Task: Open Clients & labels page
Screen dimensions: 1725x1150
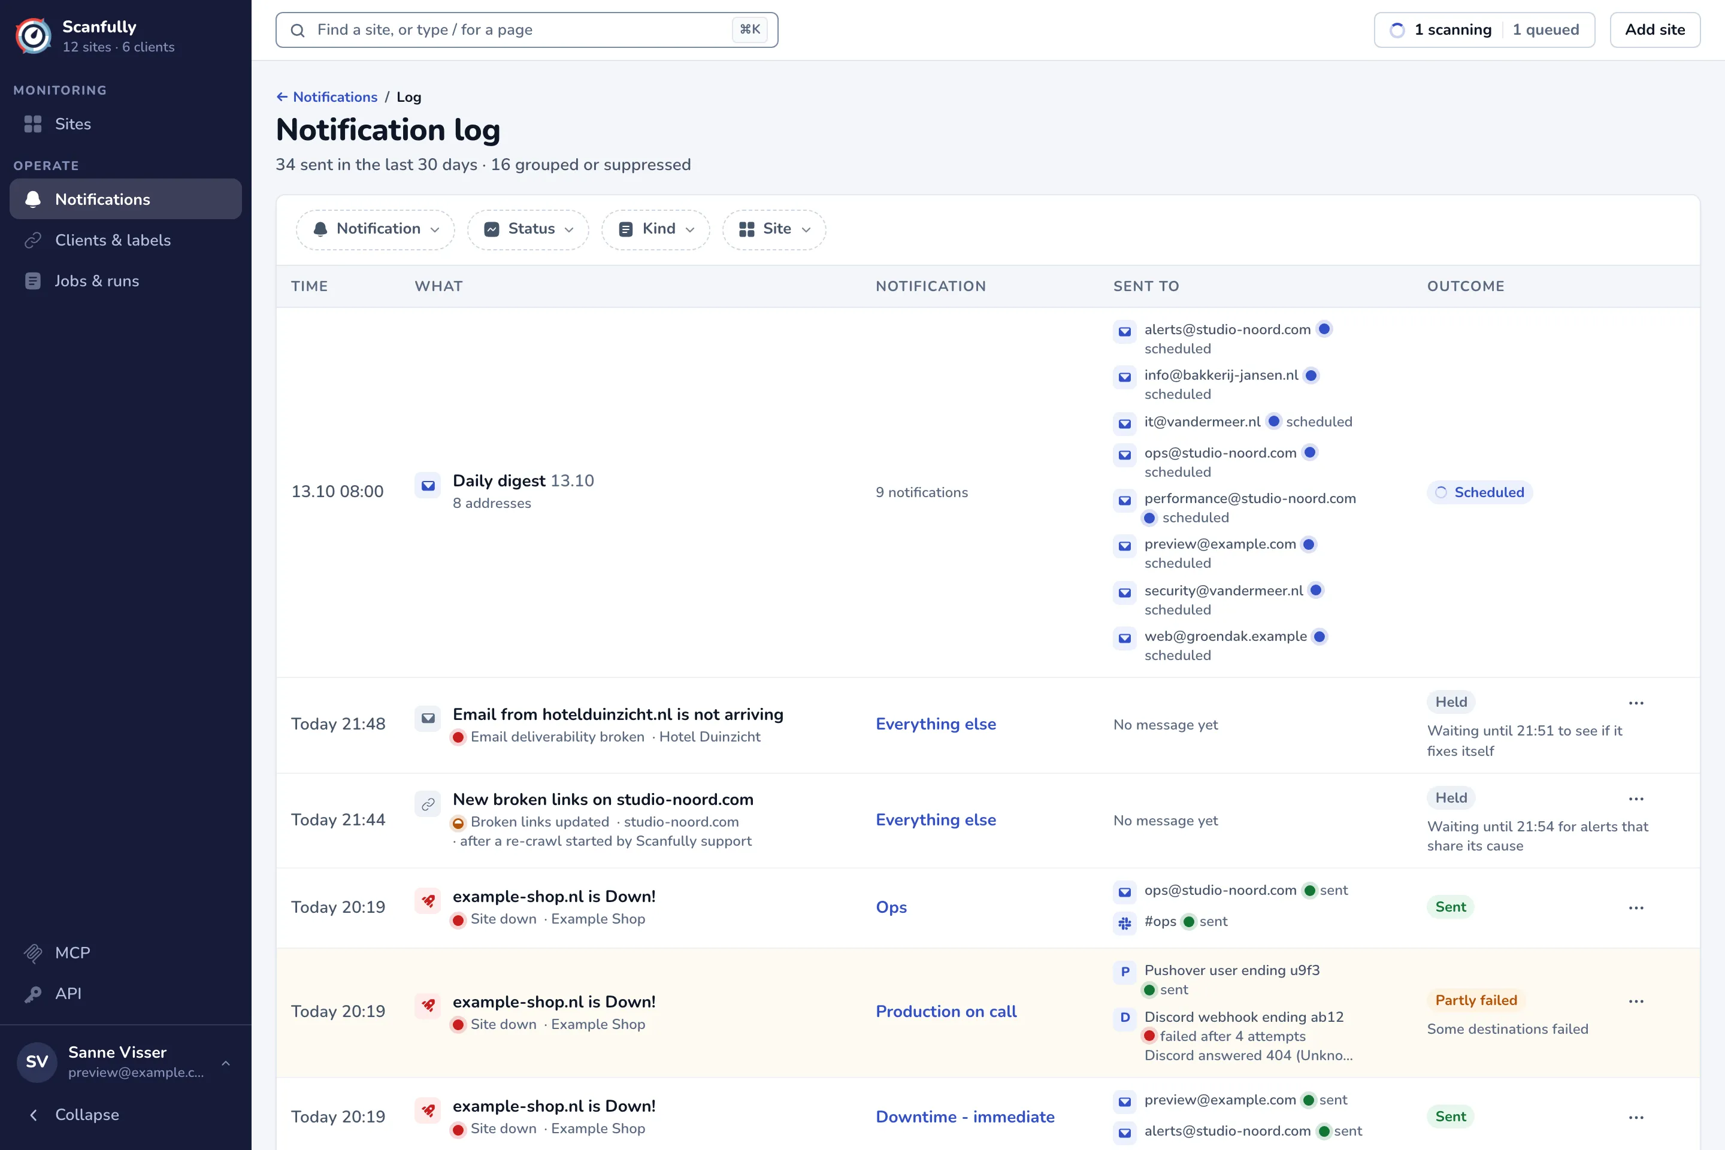Action: tap(125, 240)
